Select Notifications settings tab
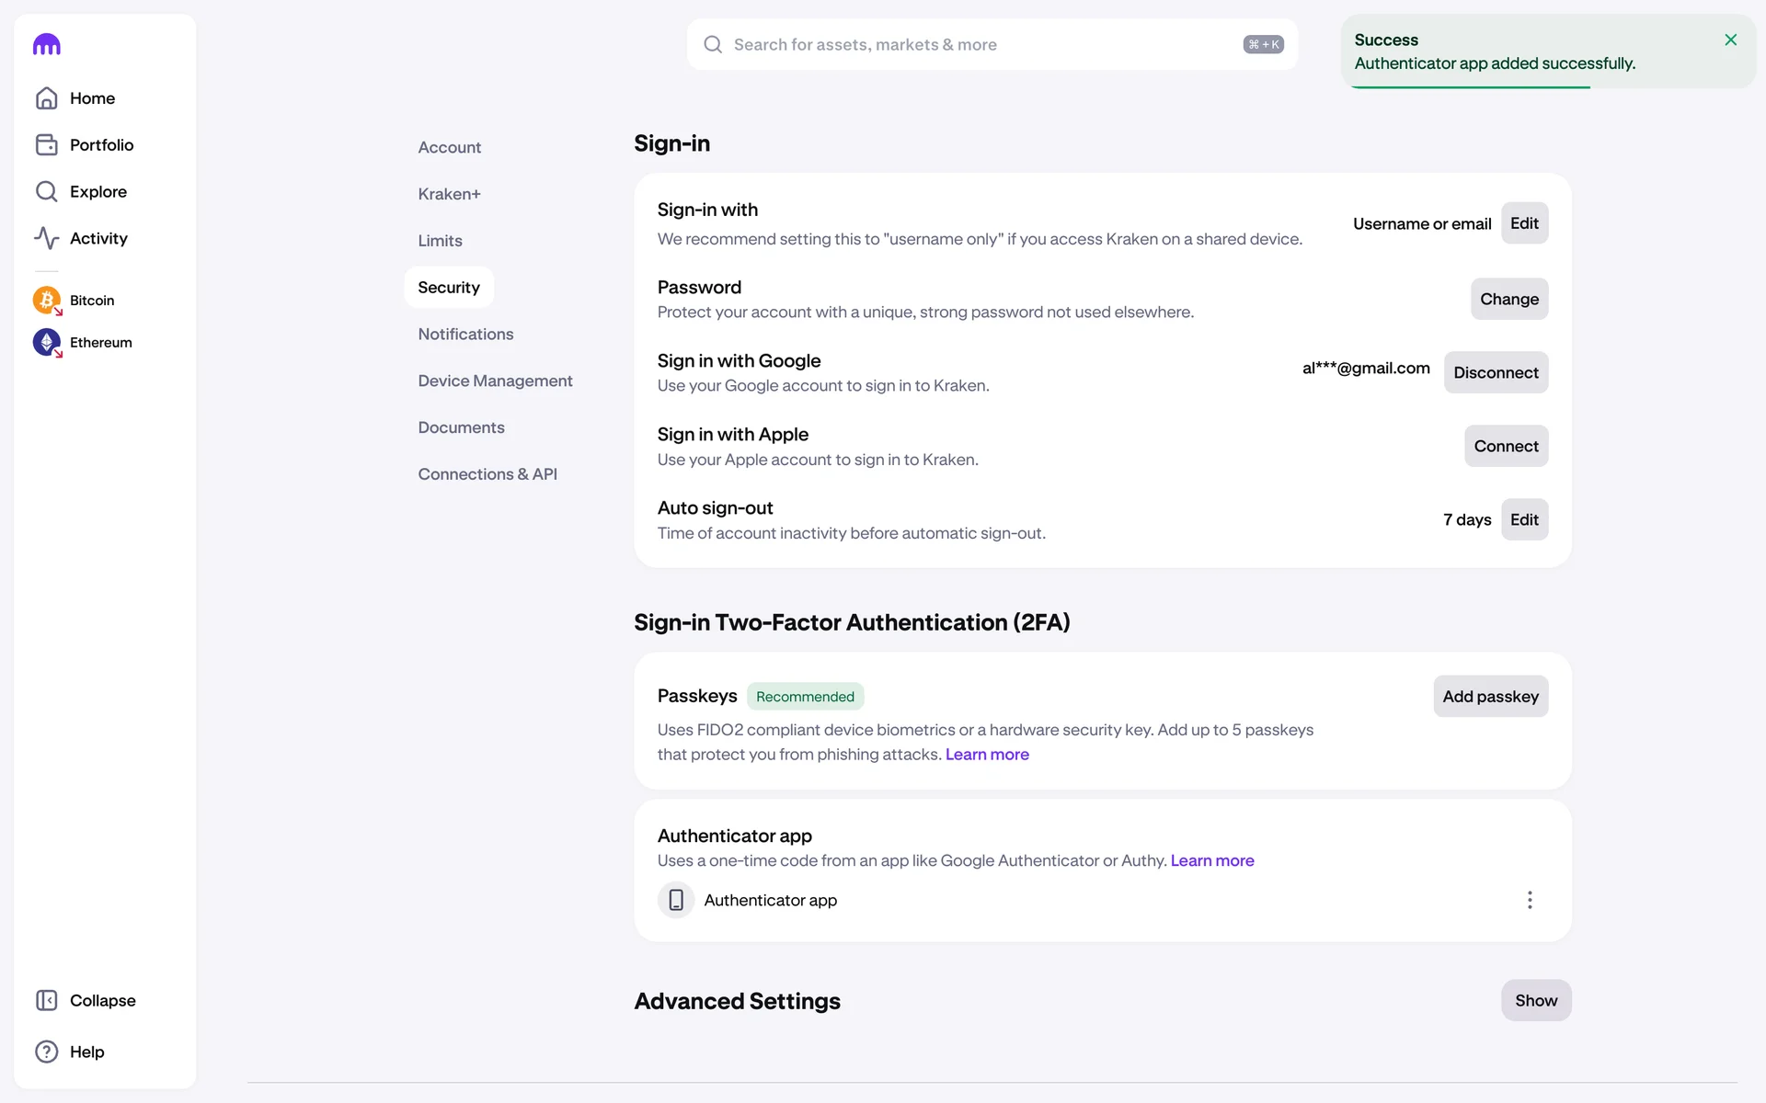The height and width of the screenshot is (1103, 1766). click(465, 335)
